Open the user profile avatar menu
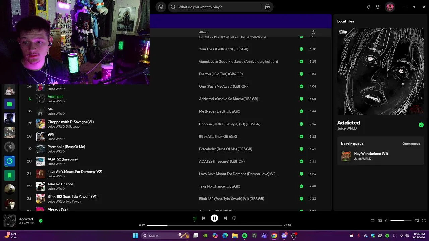 point(390,7)
